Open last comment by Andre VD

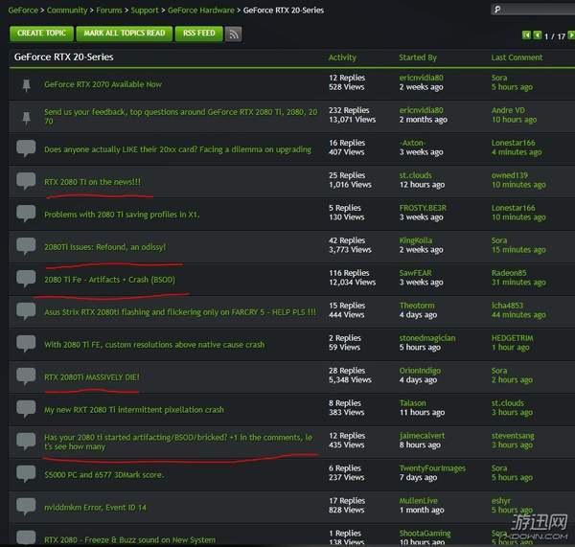(508, 110)
